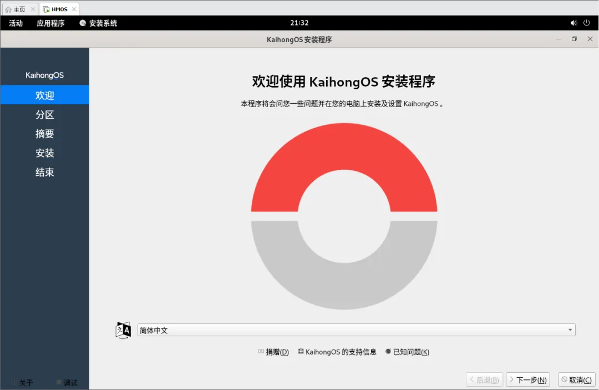Select the 欢迎 step in sidebar

tap(45, 95)
